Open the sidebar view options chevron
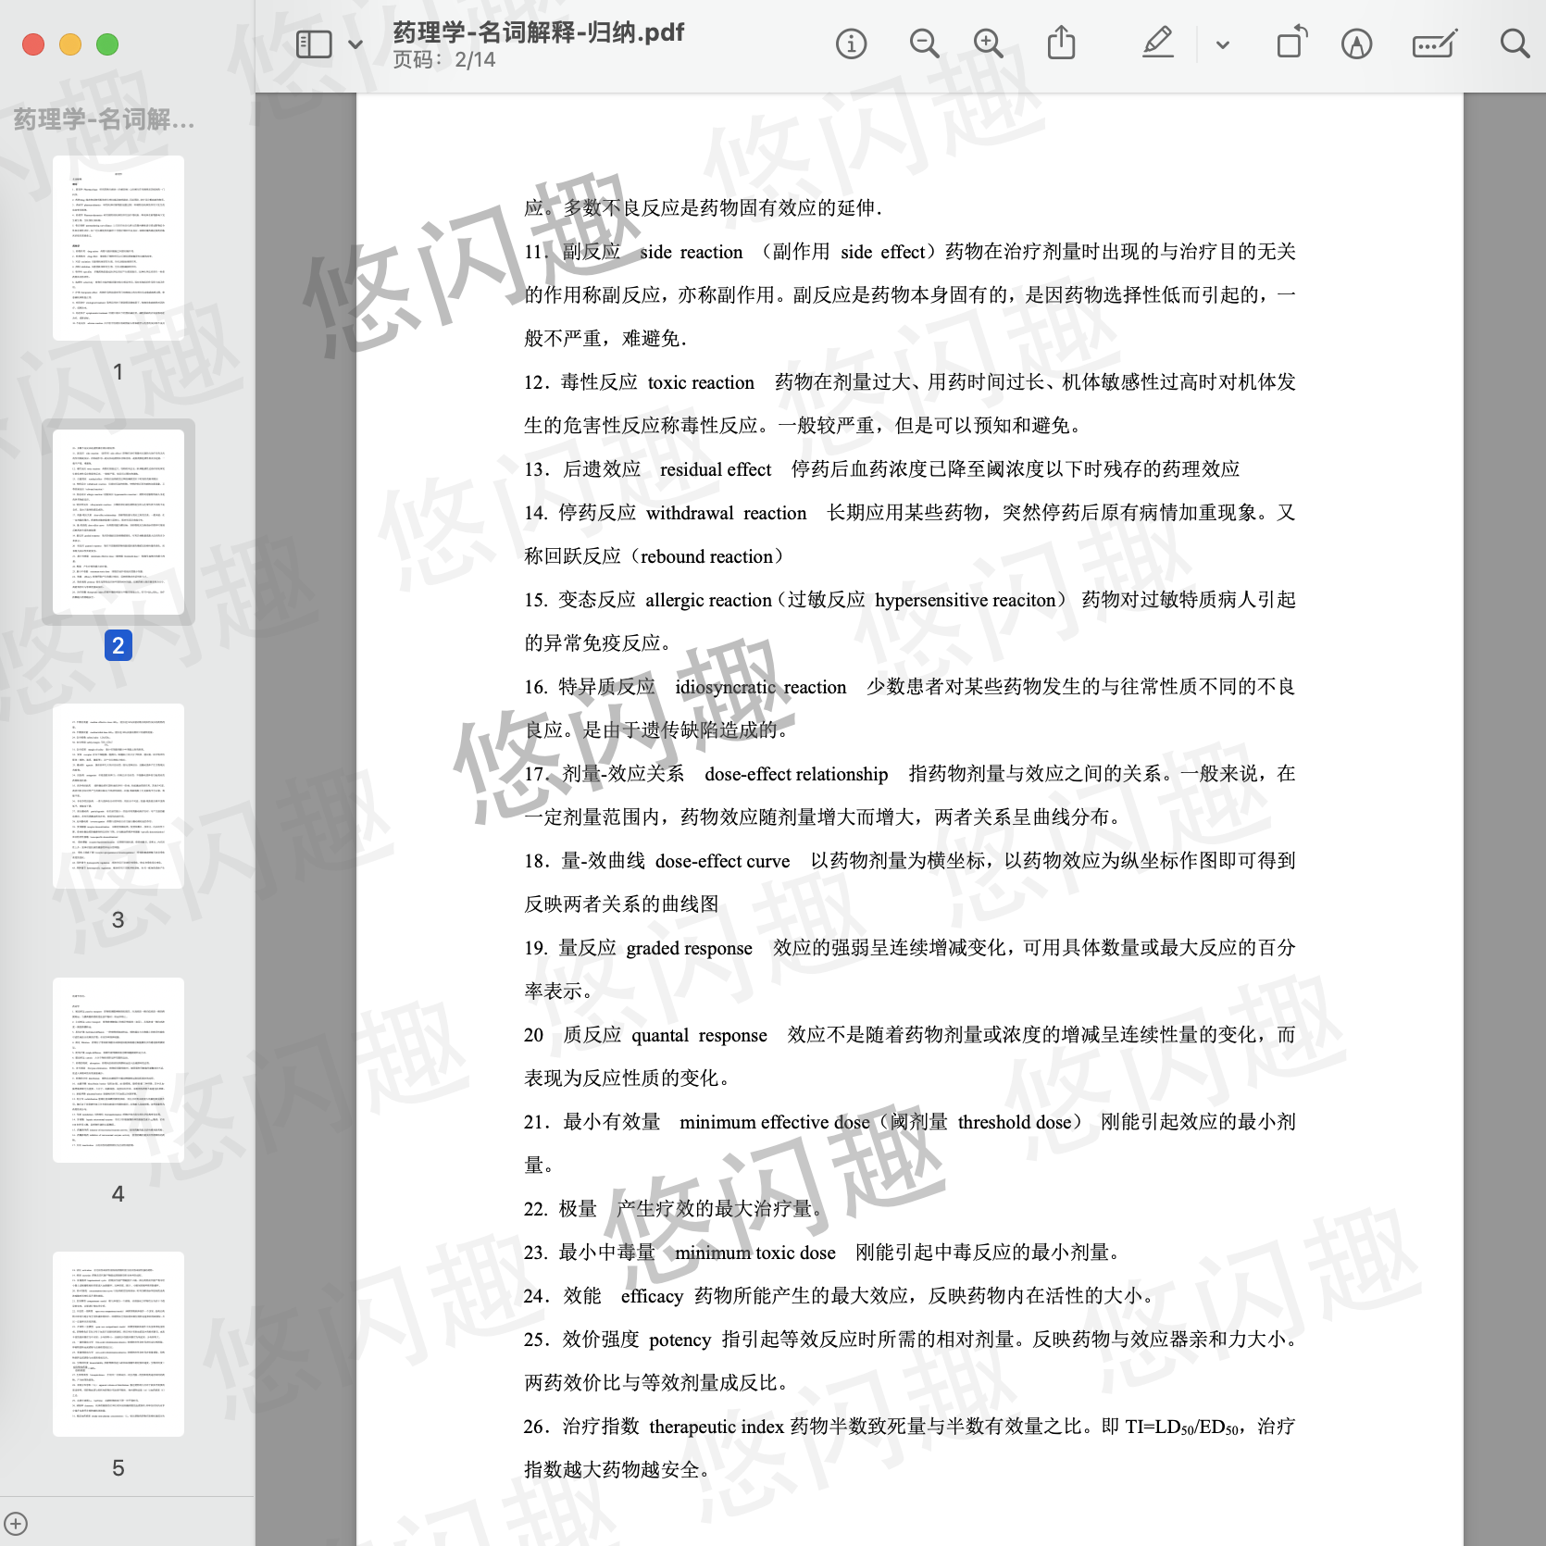 pos(355,44)
